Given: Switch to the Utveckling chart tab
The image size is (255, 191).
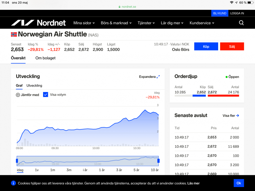Looking at the screenshot, I should coord(34,85).
